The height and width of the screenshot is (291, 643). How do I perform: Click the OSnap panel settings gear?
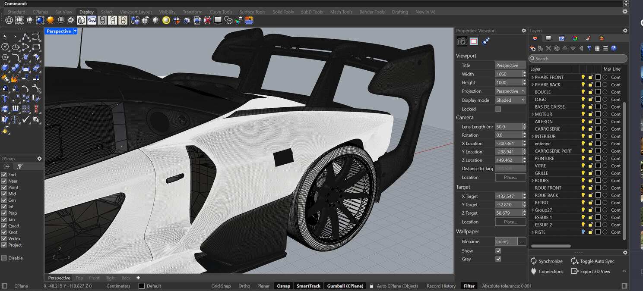[39, 159]
